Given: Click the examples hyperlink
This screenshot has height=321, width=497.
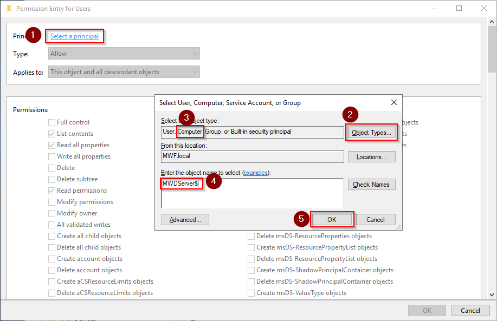Looking at the screenshot, I should coord(256,172).
